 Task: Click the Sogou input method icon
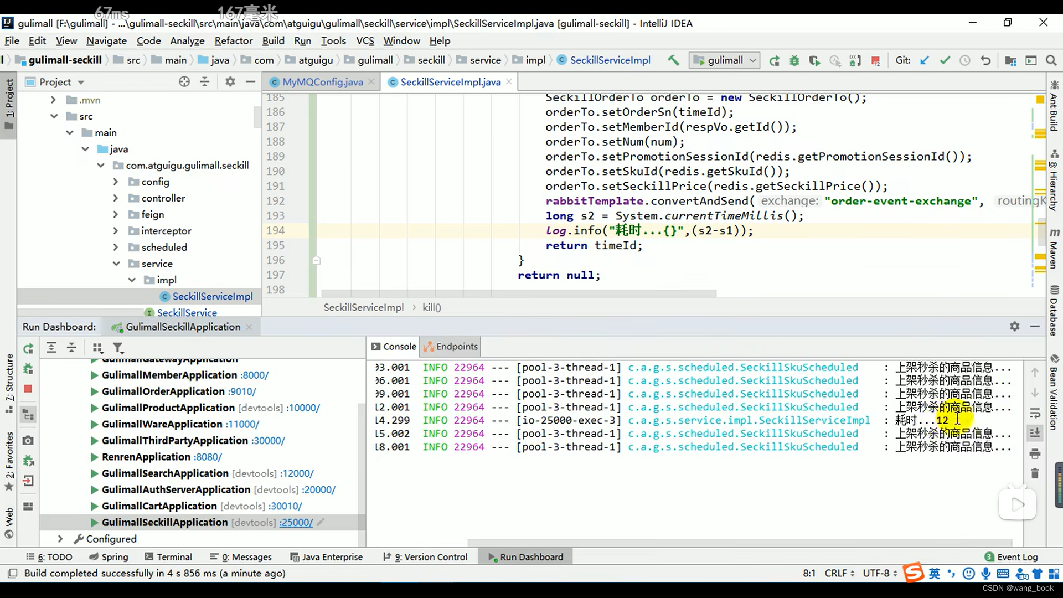tap(914, 573)
